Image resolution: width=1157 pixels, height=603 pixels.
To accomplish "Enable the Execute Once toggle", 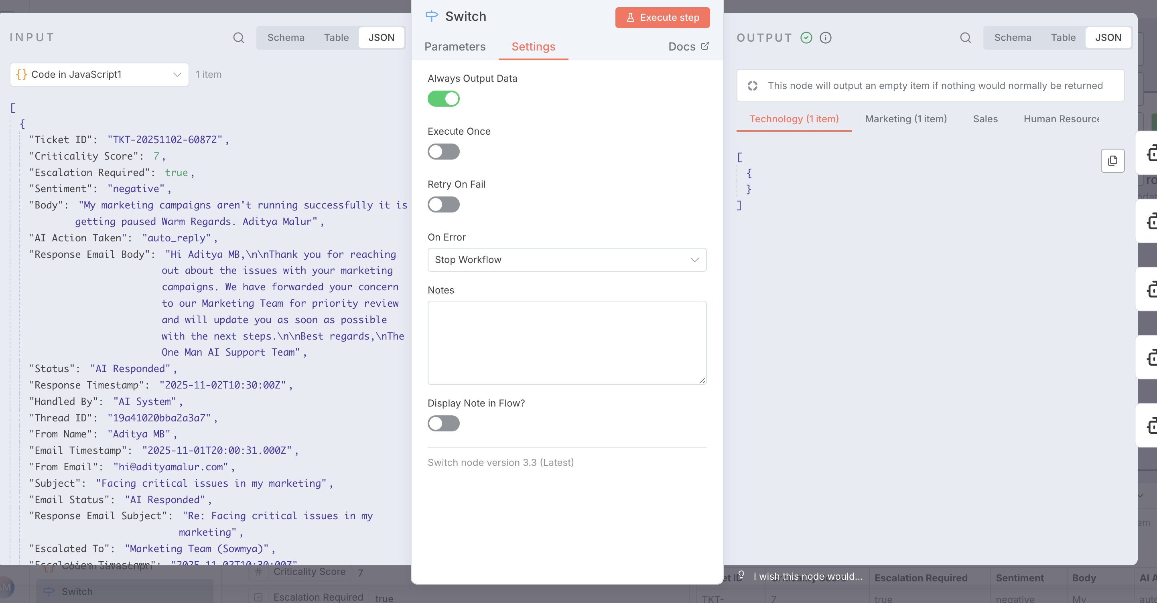I will coord(443,152).
